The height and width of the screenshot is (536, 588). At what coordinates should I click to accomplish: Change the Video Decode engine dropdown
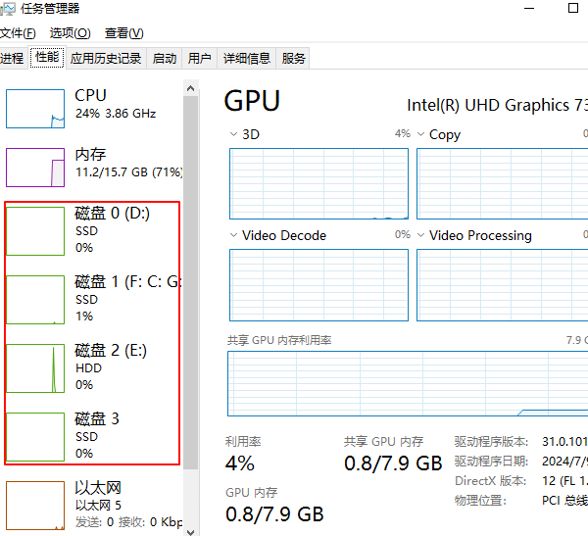click(x=233, y=235)
